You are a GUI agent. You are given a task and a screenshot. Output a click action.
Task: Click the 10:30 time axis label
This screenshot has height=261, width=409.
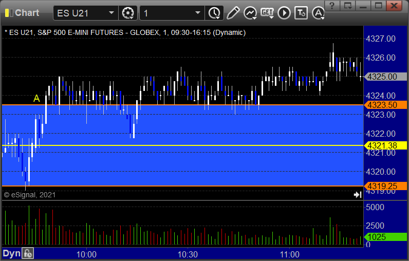(x=188, y=254)
